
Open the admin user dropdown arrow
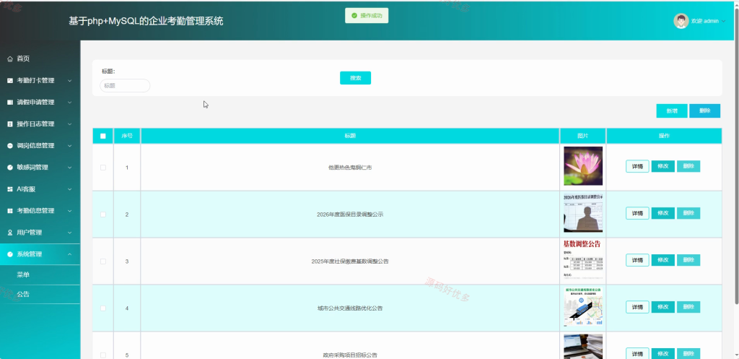pos(723,21)
